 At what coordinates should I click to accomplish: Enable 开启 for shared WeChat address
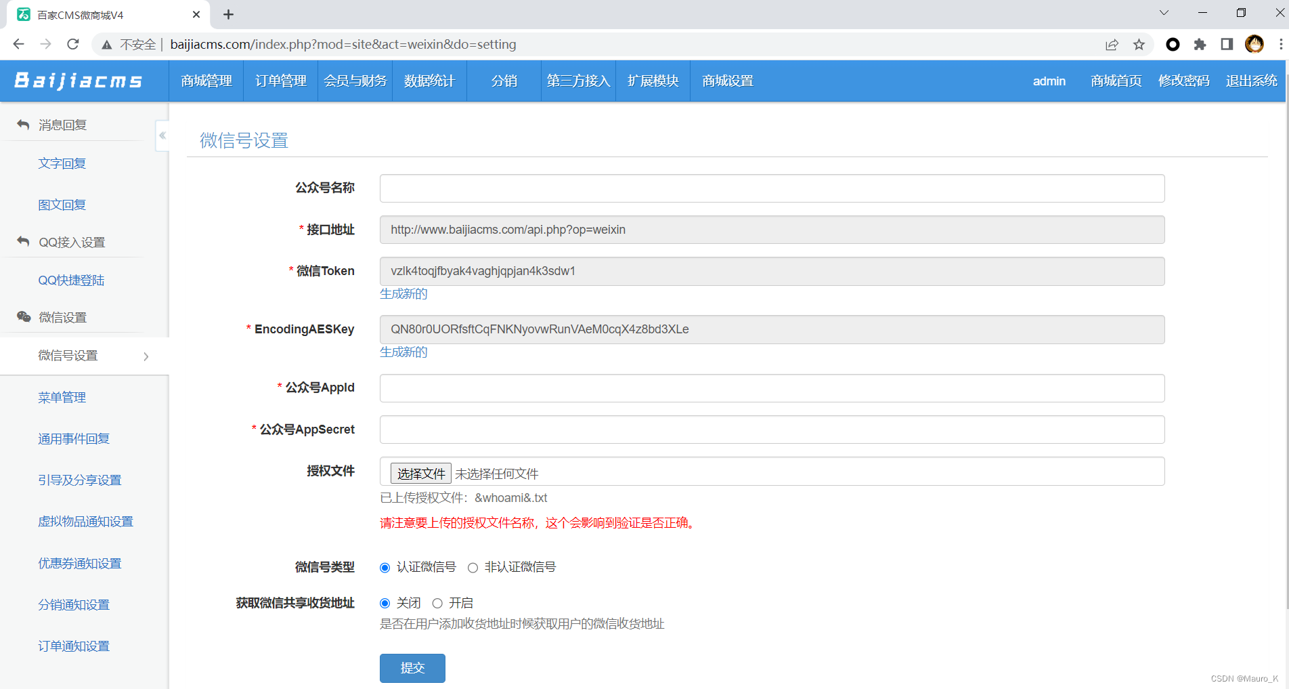(437, 604)
